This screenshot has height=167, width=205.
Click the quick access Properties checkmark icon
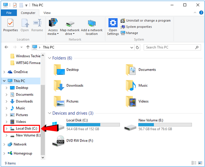coord(15,5)
